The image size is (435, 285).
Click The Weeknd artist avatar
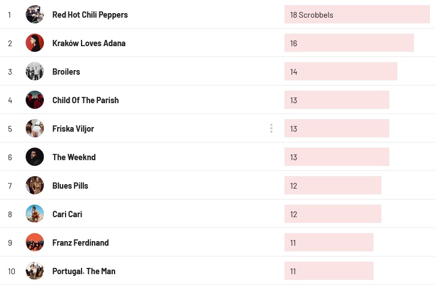(35, 157)
